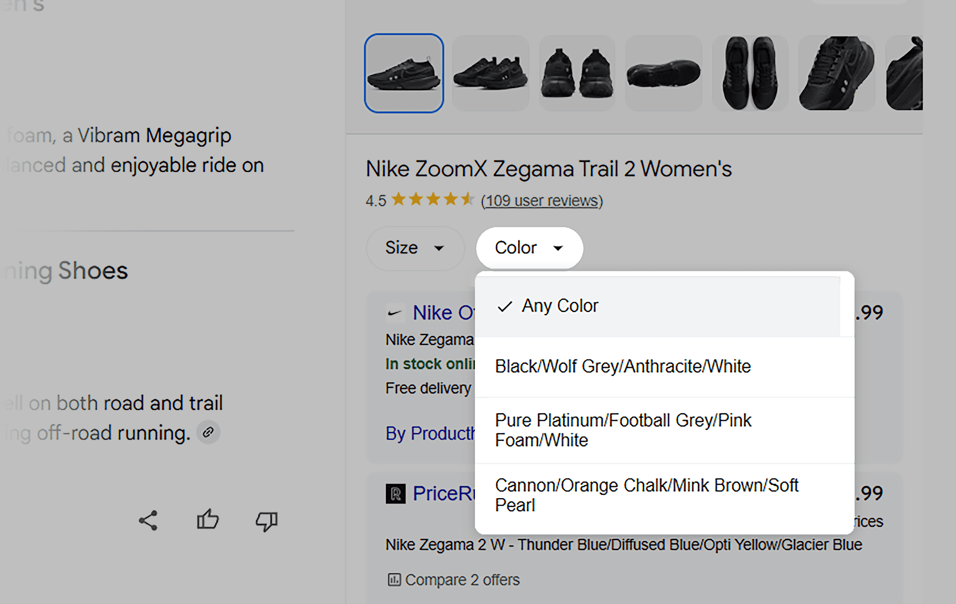
Task: Give a thumbs down rating
Action: point(267,522)
